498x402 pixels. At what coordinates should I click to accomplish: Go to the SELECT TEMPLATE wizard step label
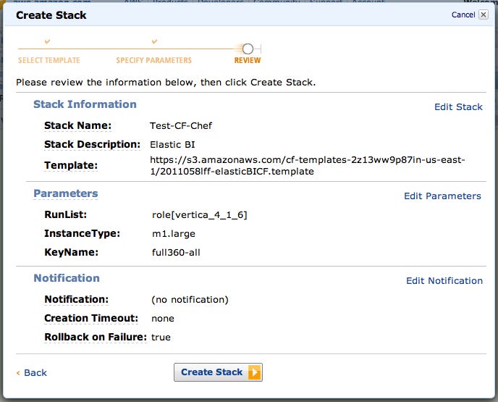pos(49,61)
